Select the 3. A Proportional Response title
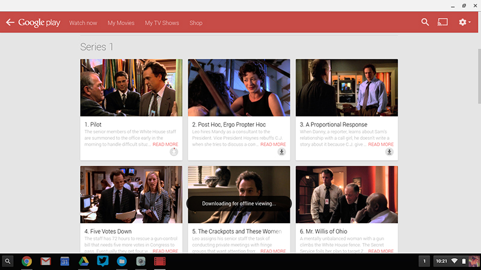Image resolution: width=481 pixels, height=270 pixels. (334, 125)
